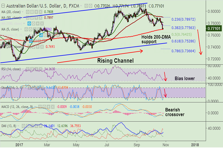Select the 'Bearish crossover' text annotation

[x=175, y=112]
